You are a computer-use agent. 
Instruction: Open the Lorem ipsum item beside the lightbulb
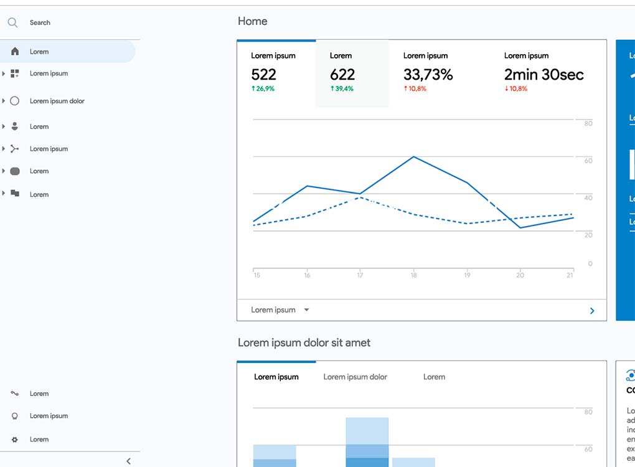point(49,416)
